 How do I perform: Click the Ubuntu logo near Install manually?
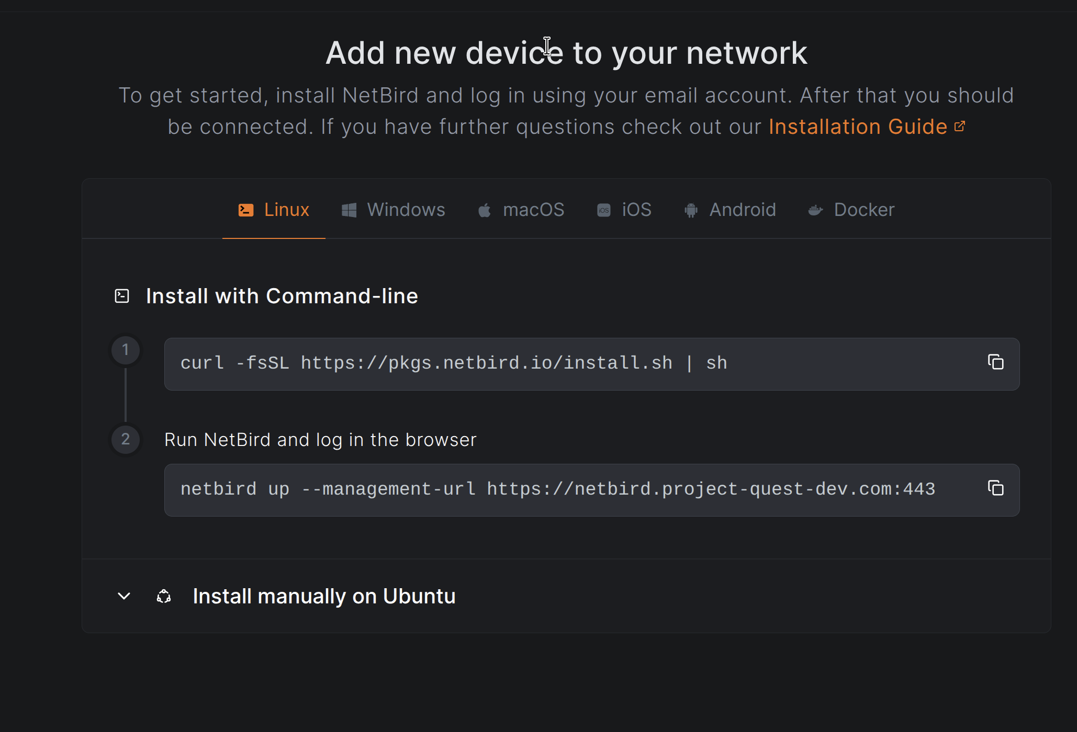pos(163,596)
